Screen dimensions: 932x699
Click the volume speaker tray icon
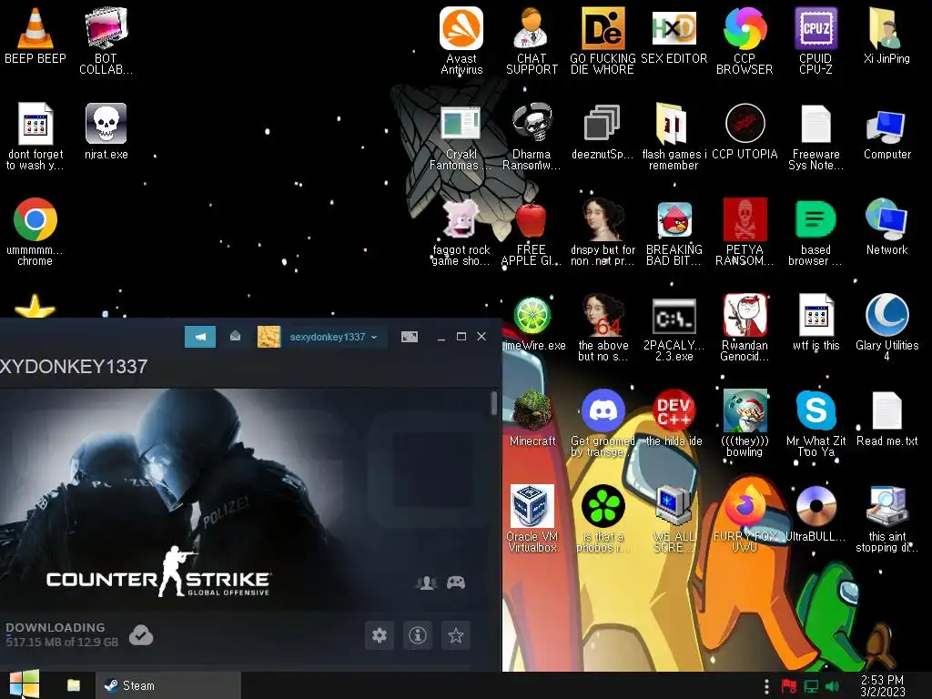[x=832, y=686]
